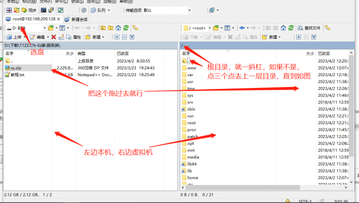359x203 pixels.
Task: Click local select files plus icon
Action: [117, 37]
